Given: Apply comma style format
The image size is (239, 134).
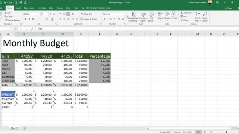Looking at the screenshot, I should coord(115,19).
